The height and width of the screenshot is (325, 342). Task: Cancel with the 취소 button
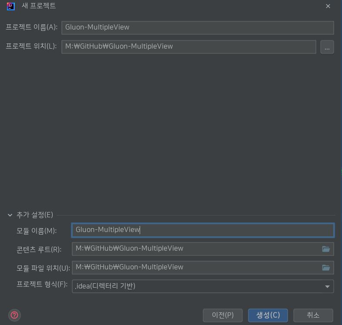click(x=313, y=315)
